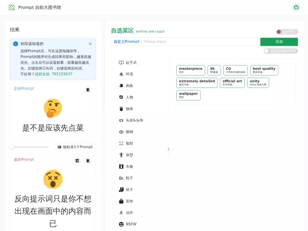Click the group feedback link 785103637

point(54,74)
